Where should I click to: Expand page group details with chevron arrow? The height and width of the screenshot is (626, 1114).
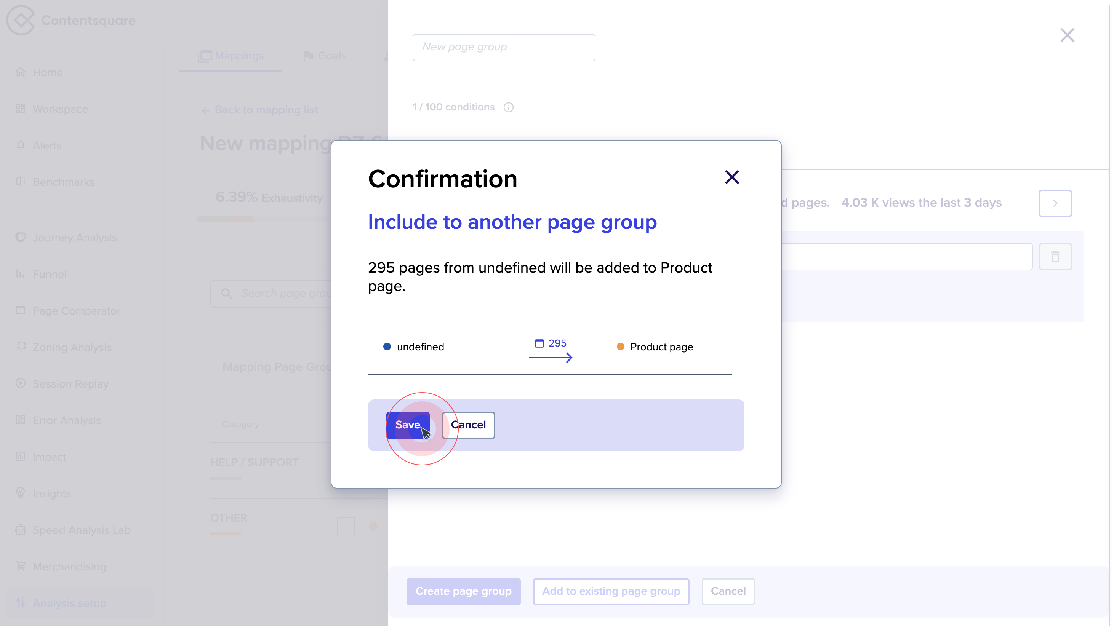(x=1055, y=203)
